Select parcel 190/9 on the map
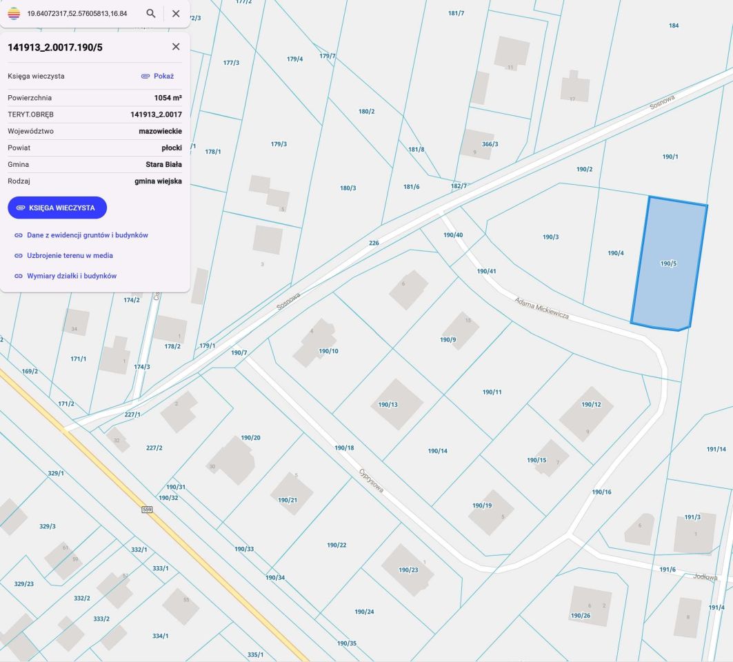The image size is (733, 662). (448, 340)
